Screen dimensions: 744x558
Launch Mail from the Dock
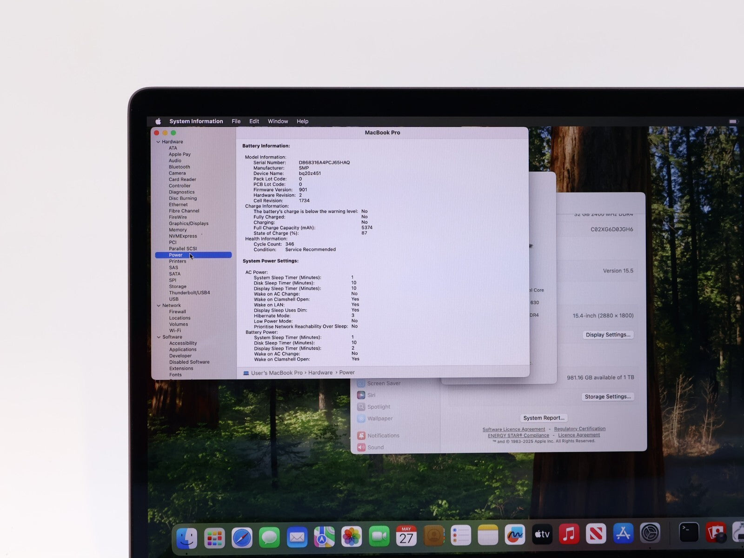(x=297, y=538)
